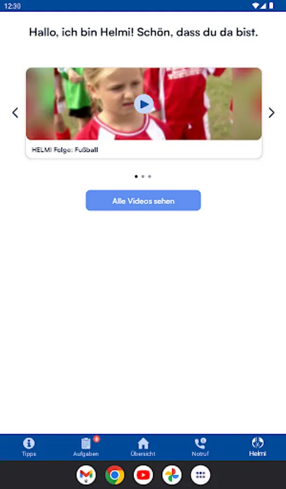Viewport: 286px width, 489px height.
Task: Tap the Alle Videos sehen button
Action: 143,200
